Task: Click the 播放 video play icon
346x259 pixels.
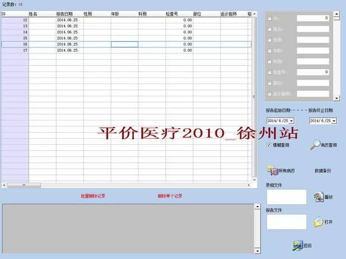Action: tap(319, 197)
